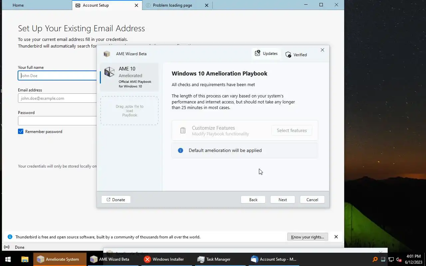Toggle the Remember password checkbox
The height and width of the screenshot is (266, 426).
(x=21, y=131)
